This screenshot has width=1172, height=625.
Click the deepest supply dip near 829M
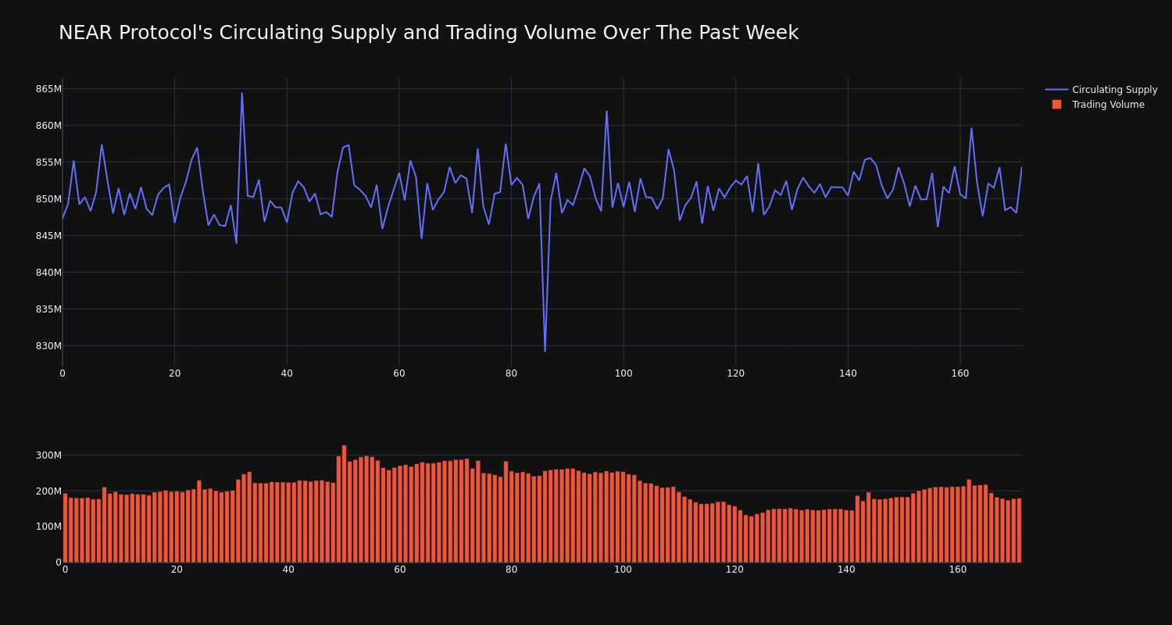click(545, 351)
